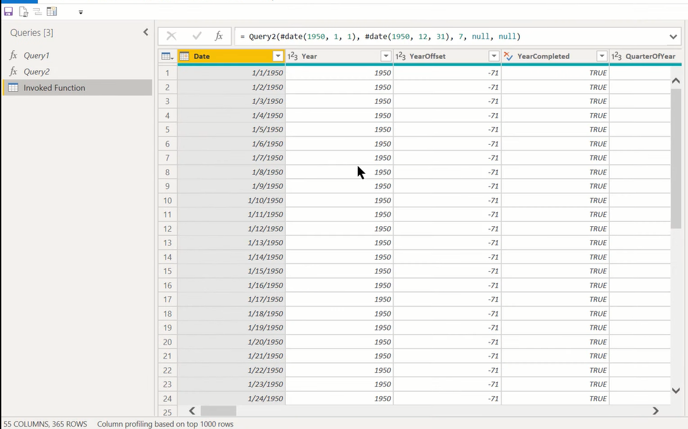Click the cell with date 1/24/1950
Image resolution: width=688 pixels, height=429 pixels.
[231, 398]
